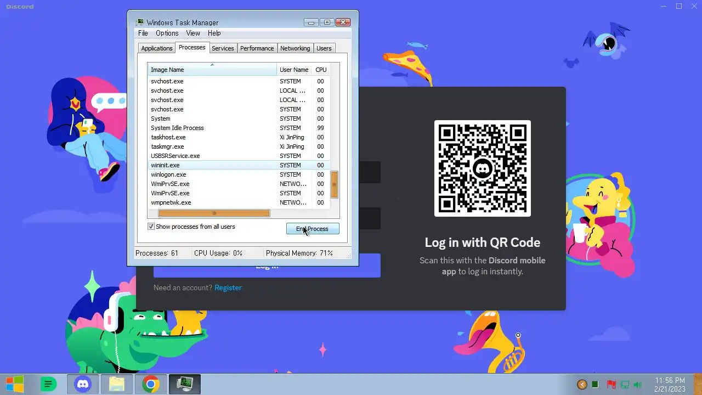702x395 pixels.
Task: Click the network tray icon
Action: tap(624, 385)
